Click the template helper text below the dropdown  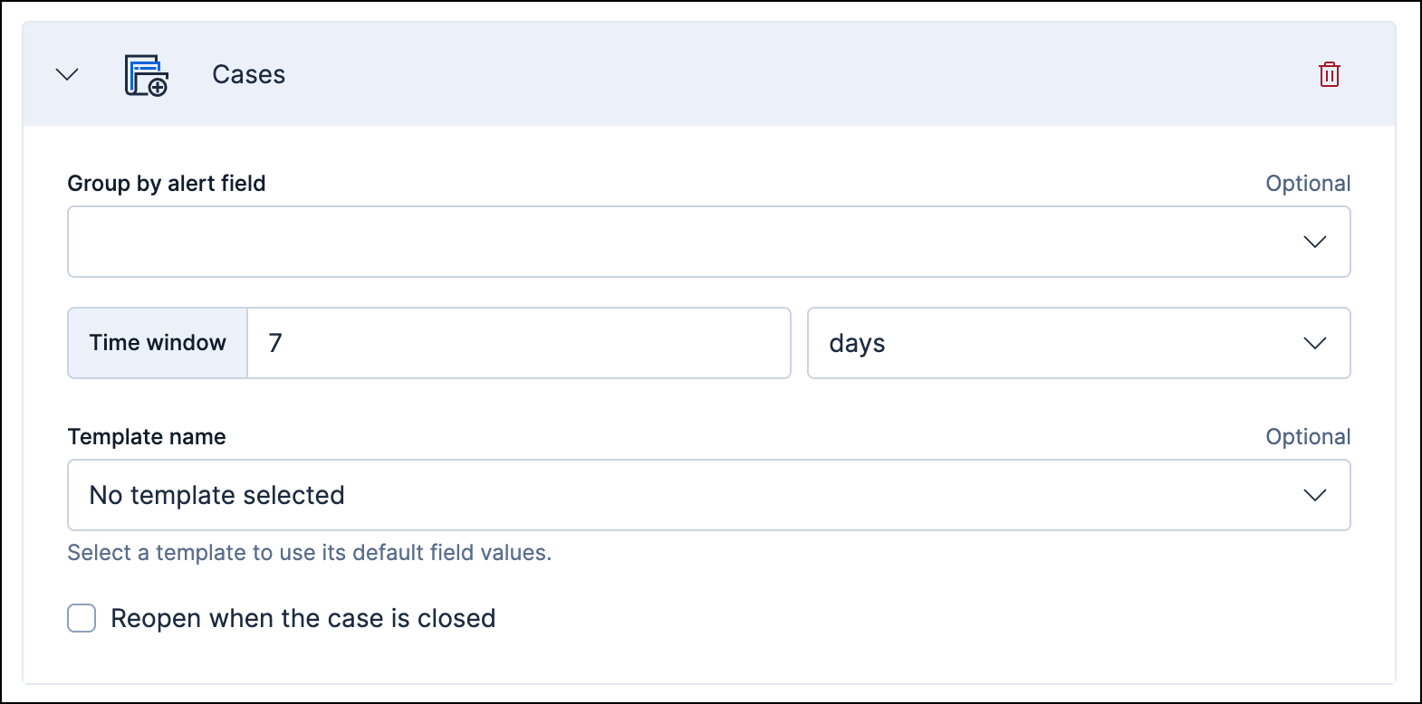point(309,552)
